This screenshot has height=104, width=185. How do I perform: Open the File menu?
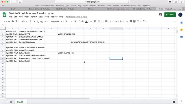pyautogui.click(x=10, y=17)
